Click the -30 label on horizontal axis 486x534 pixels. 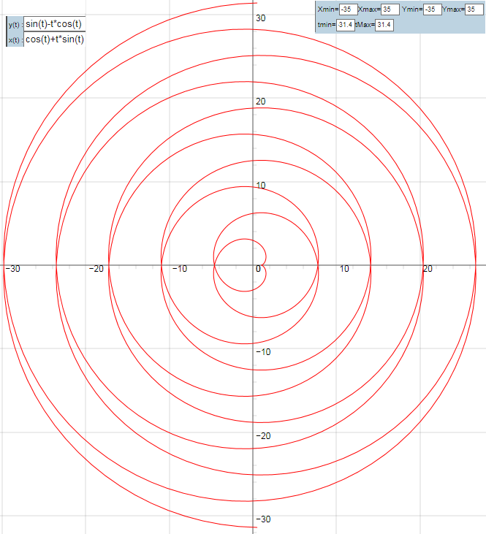[x=12, y=269]
